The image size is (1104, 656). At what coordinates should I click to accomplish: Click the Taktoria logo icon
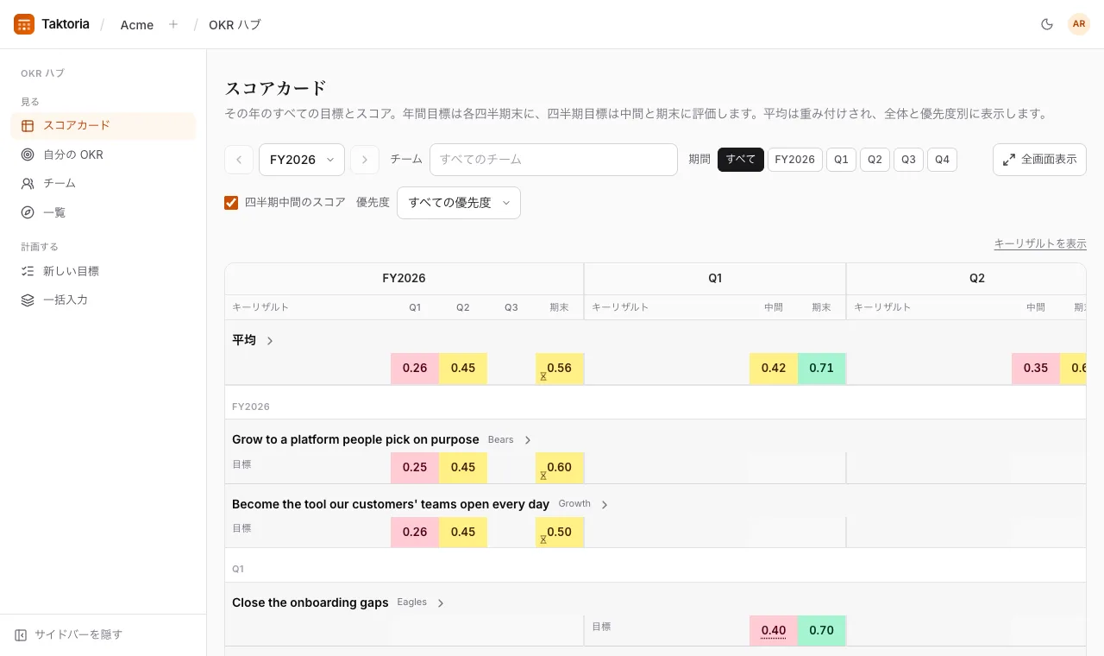[x=24, y=24]
